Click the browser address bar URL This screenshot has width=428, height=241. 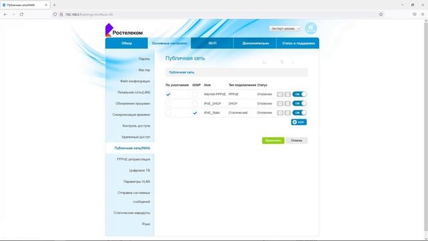pos(89,15)
